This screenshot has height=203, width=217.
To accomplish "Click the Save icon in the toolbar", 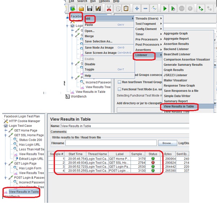I will tap(90, 8).
